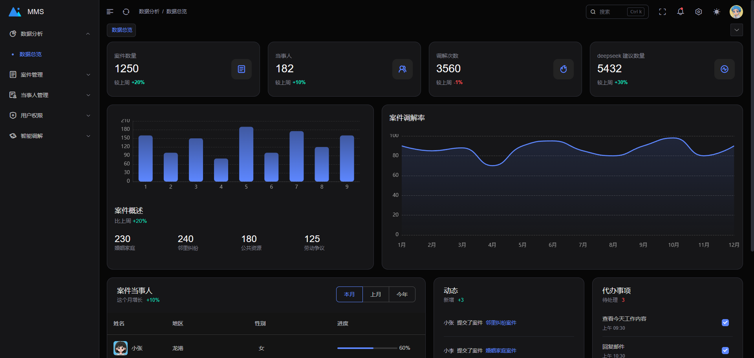Switch to the 上月 tab
Screen dimensions: 754x358
376,294
